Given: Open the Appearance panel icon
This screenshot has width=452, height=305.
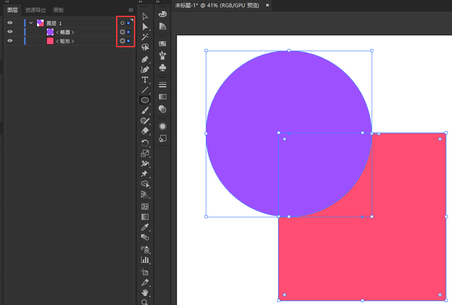Looking at the screenshot, I should 163,126.
